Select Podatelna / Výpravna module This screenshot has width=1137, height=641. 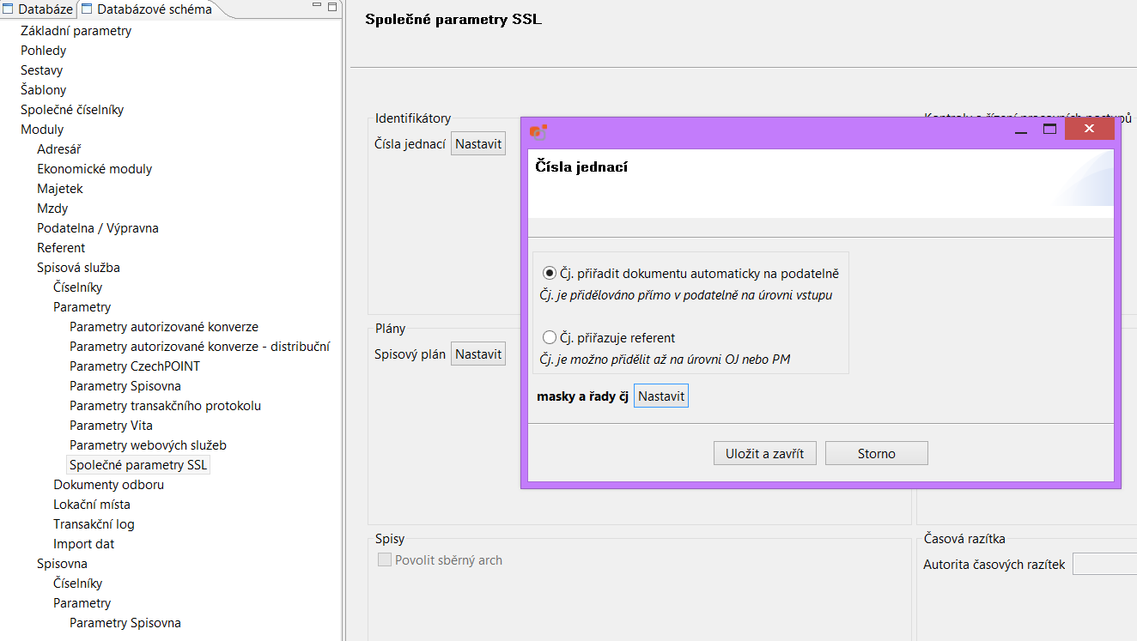click(x=97, y=228)
